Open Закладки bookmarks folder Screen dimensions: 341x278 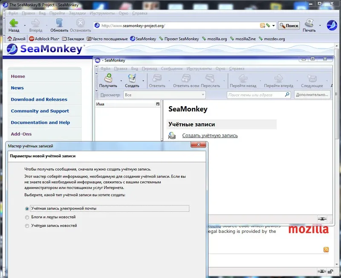pyautogui.click(x=73, y=39)
